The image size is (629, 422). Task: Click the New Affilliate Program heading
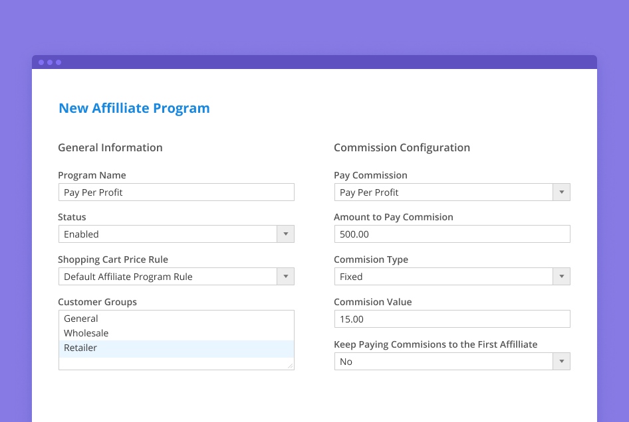click(x=134, y=108)
